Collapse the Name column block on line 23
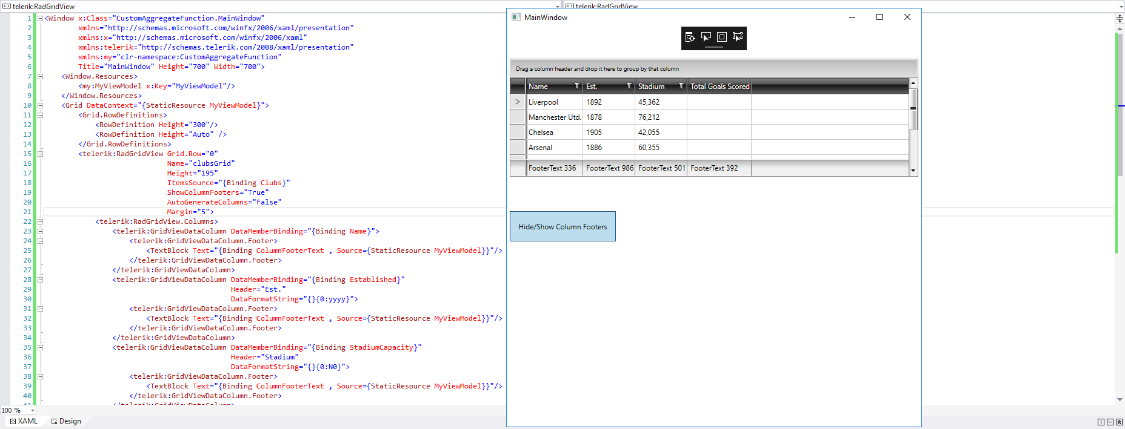1125x429 pixels. (x=40, y=231)
